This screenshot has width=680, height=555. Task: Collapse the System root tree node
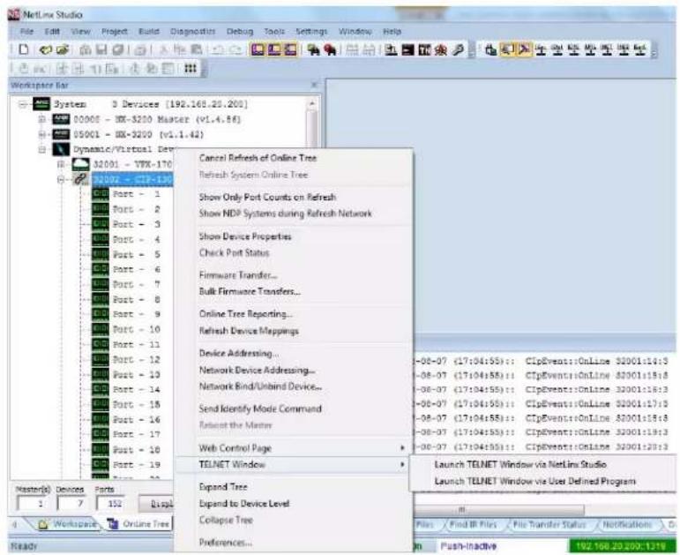(23, 104)
